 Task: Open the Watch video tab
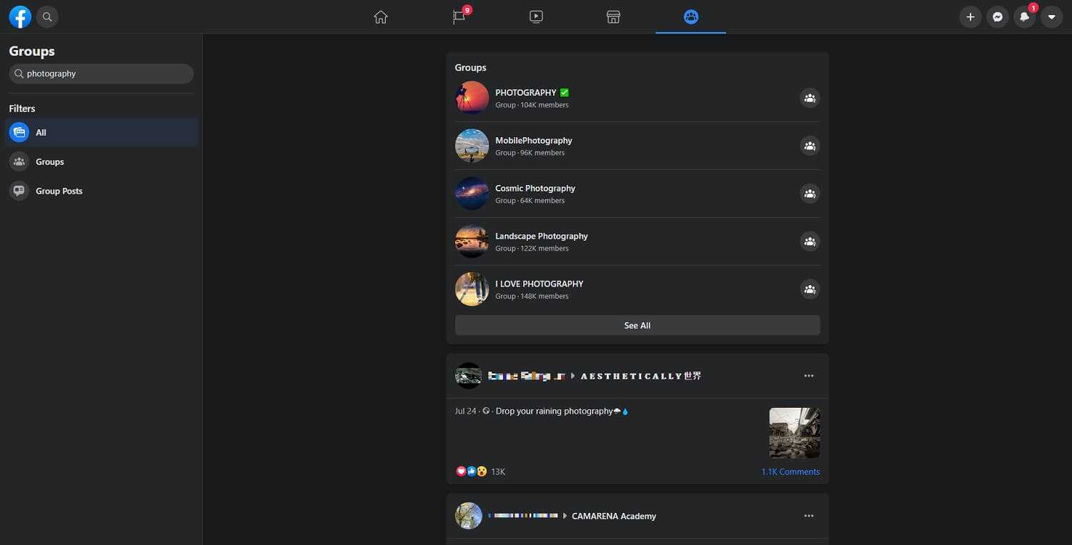[x=536, y=16]
